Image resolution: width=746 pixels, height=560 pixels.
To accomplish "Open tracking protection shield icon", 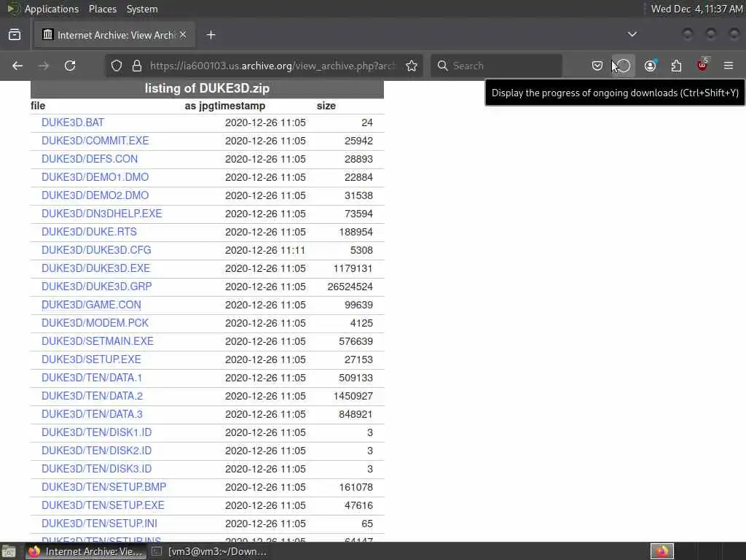I will pos(117,66).
